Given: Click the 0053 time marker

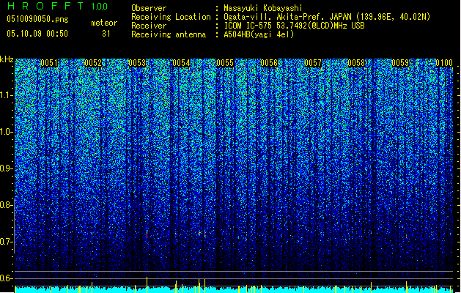Looking at the screenshot, I should (x=137, y=63).
